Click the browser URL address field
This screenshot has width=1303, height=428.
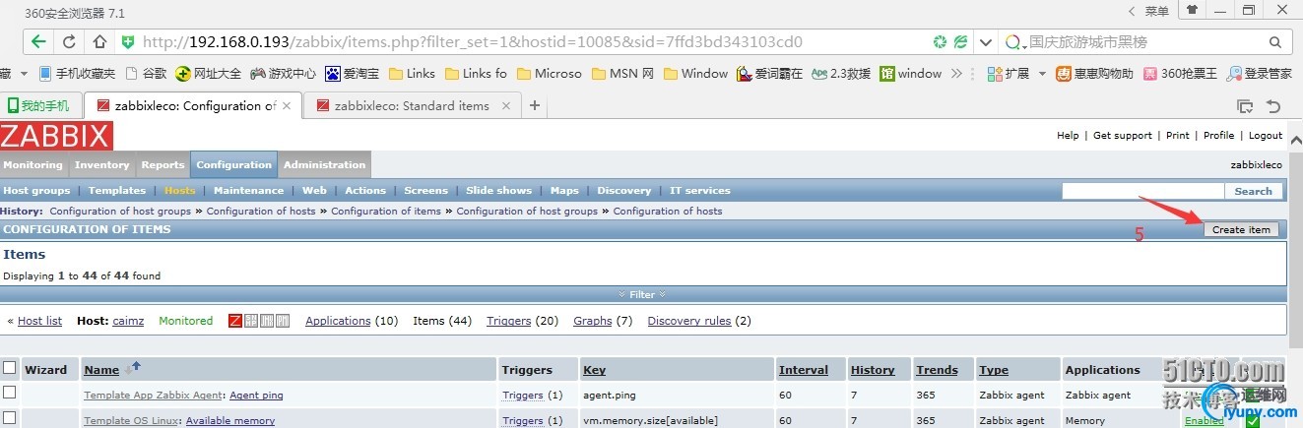click(532, 42)
